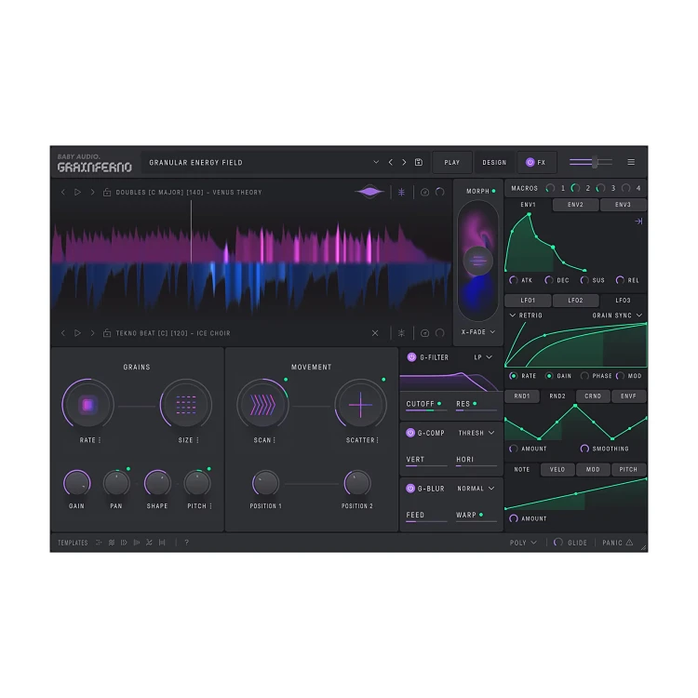Click the tuner dial icon on Doubles row
The image size is (698, 698).
pyautogui.click(x=424, y=193)
